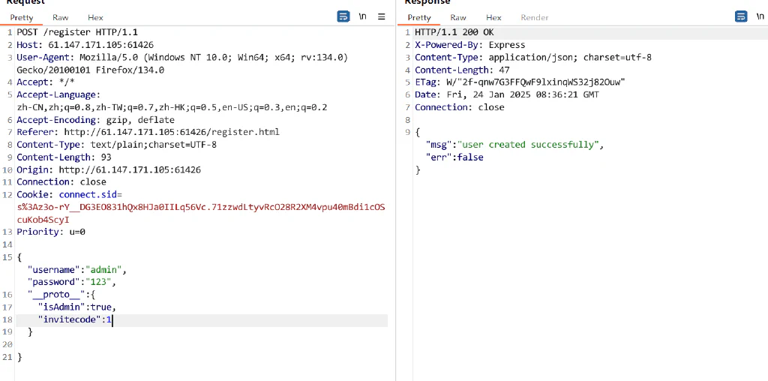
Task: Click the "isAdmin":true JSON line
Action: click(x=77, y=307)
